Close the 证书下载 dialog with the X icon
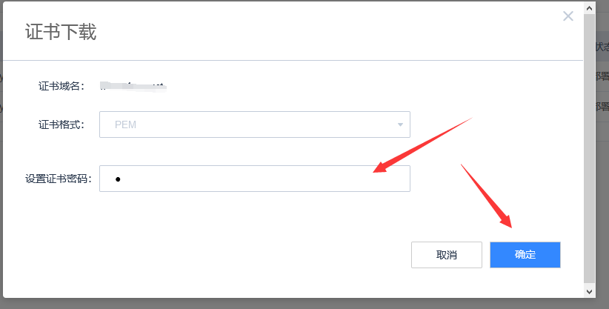Viewport: 609px width, 309px height. coord(568,16)
